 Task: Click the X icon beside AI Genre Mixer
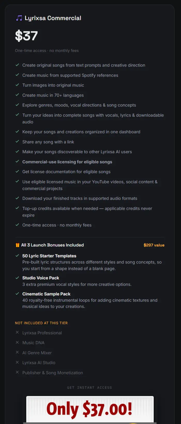click(x=17, y=352)
